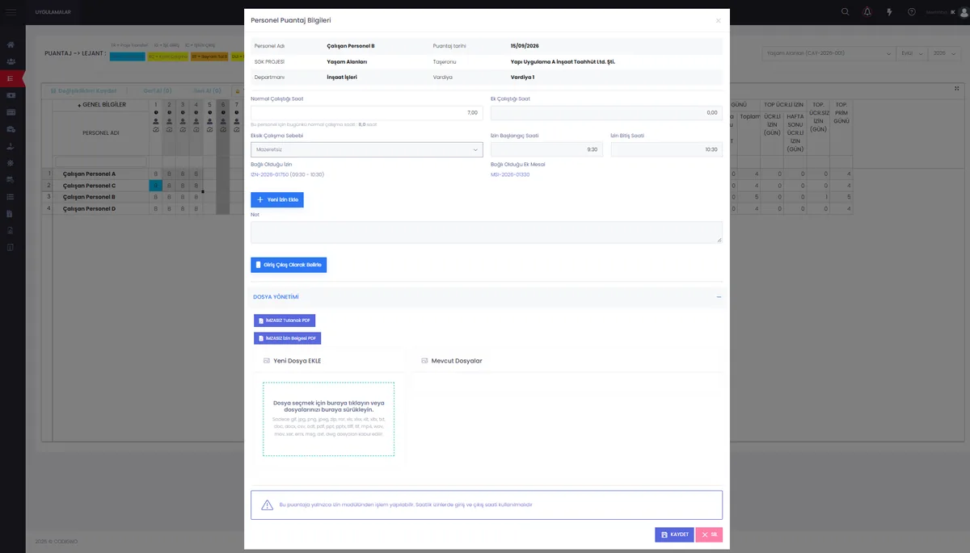Open the notifications bell
Viewport: 970px width, 553px height.
tap(867, 12)
